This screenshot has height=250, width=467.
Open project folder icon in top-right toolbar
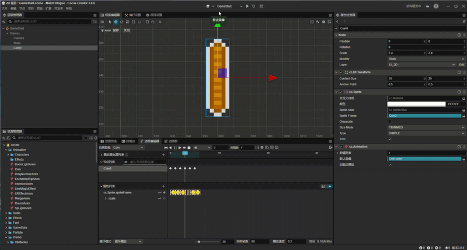428,6
